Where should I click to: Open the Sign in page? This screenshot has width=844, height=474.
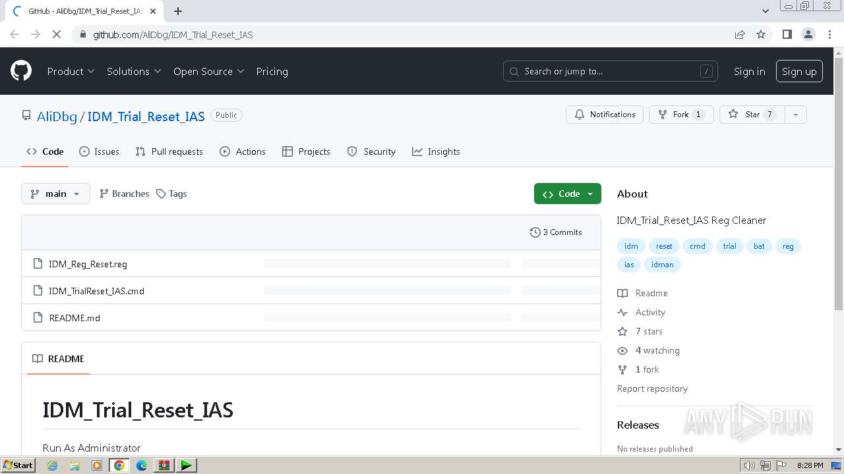(x=750, y=71)
